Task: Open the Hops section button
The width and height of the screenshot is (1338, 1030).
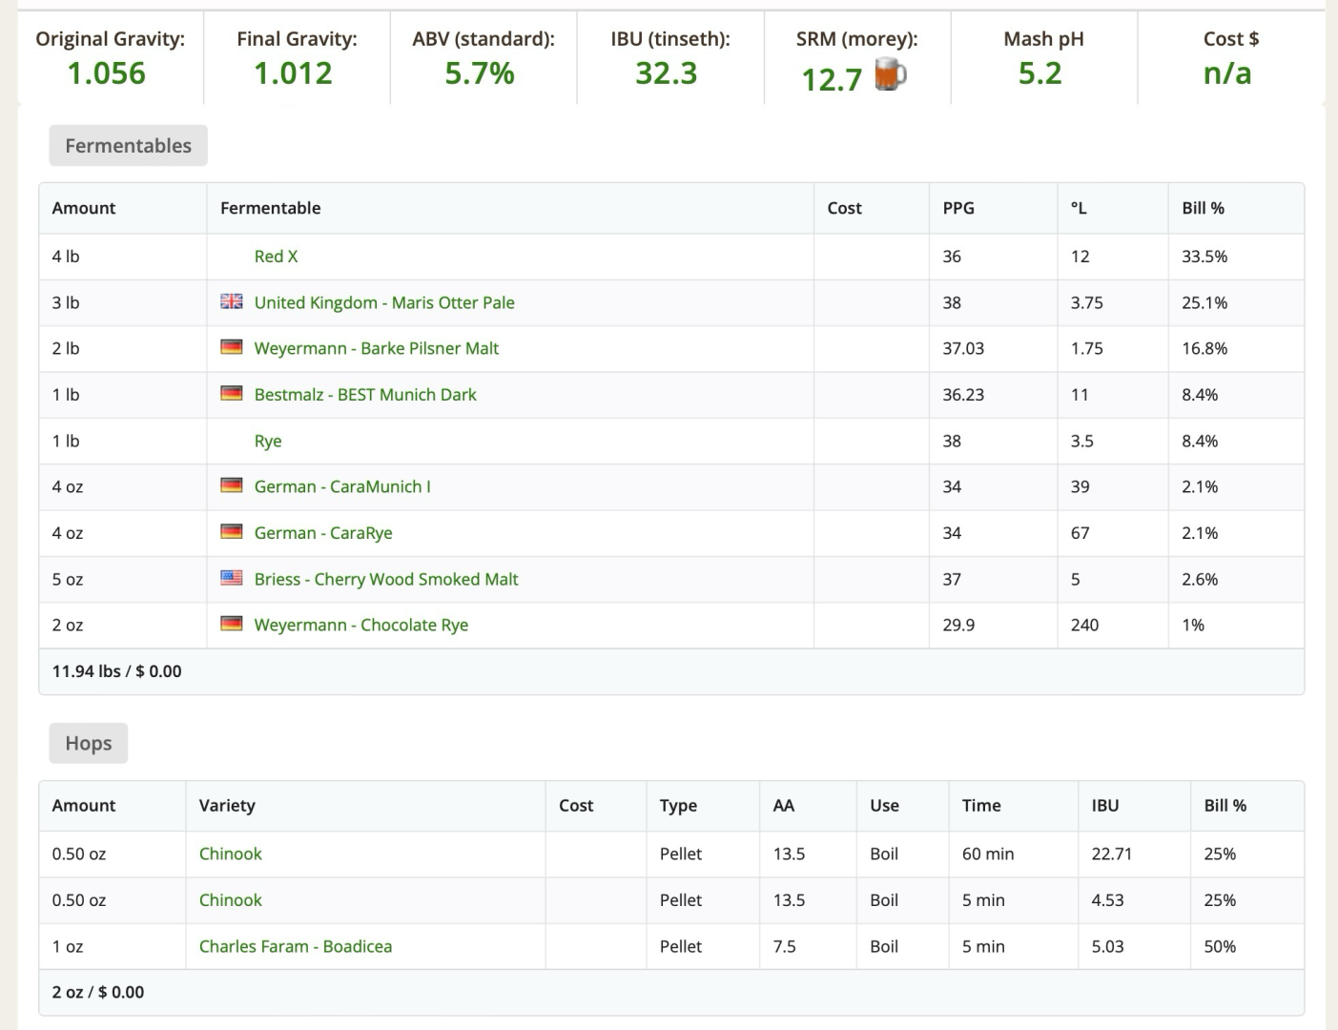Action: click(x=88, y=743)
